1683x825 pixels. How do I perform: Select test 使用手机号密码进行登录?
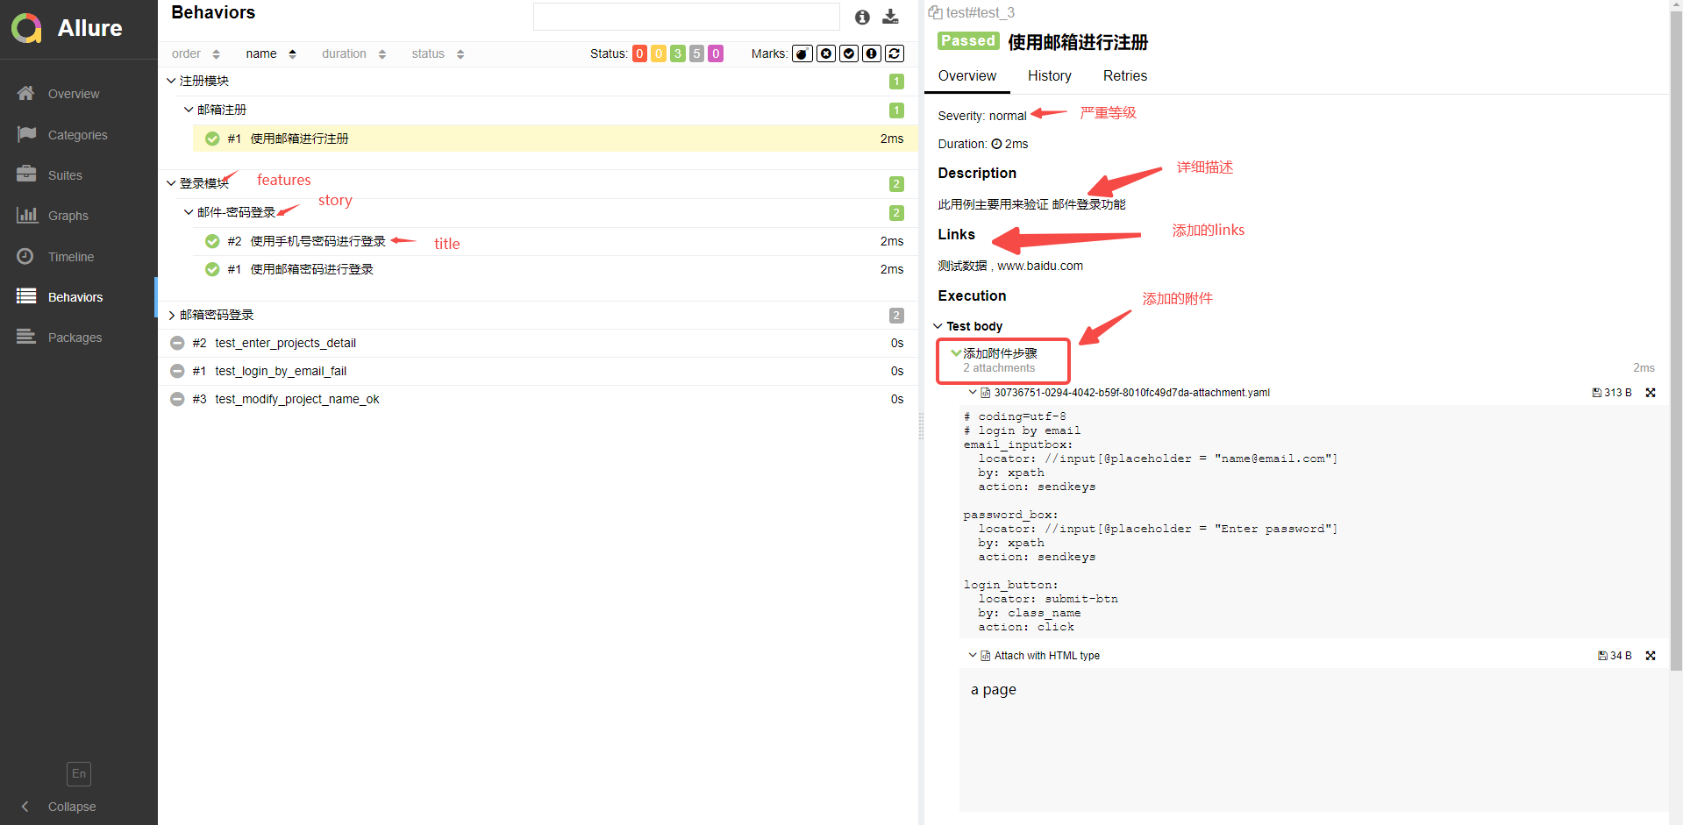(555, 241)
